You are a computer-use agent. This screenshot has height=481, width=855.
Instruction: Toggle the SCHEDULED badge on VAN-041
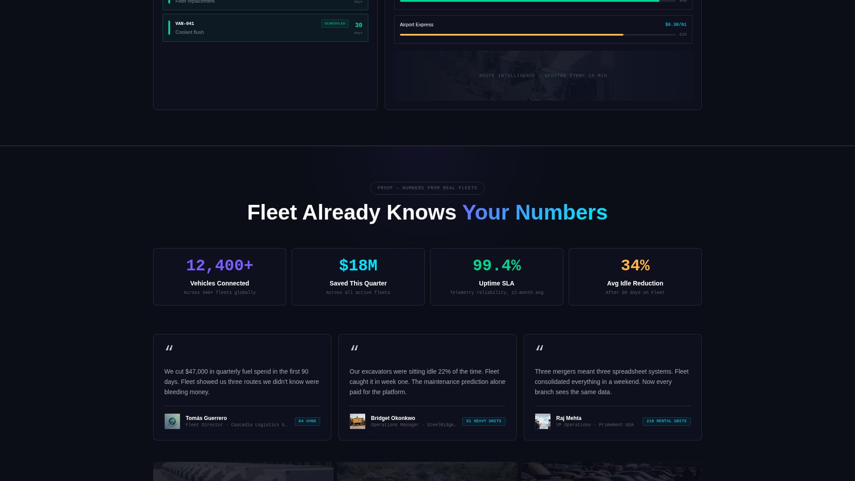click(335, 24)
